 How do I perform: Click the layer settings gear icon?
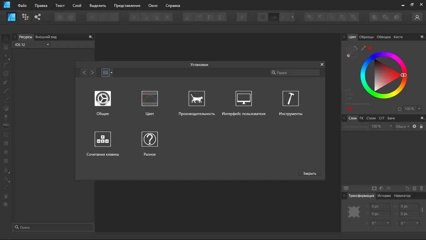(x=414, y=126)
